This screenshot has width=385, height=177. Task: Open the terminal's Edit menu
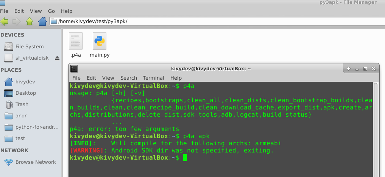pos(91,78)
